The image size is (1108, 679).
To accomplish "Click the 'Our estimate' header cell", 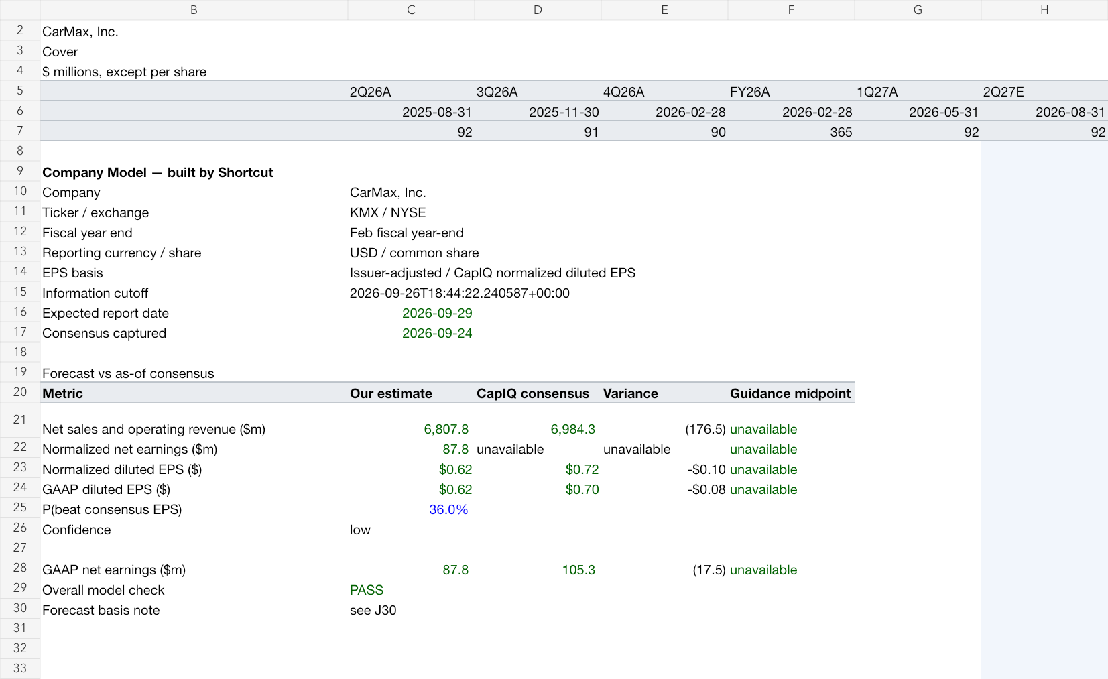I will (411, 393).
